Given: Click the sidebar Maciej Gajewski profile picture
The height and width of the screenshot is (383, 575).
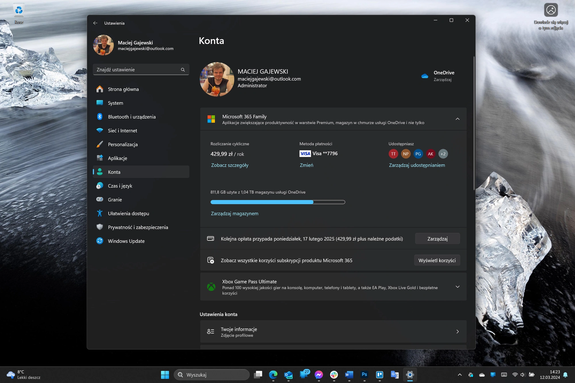Looking at the screenshot, I should 103,45.
